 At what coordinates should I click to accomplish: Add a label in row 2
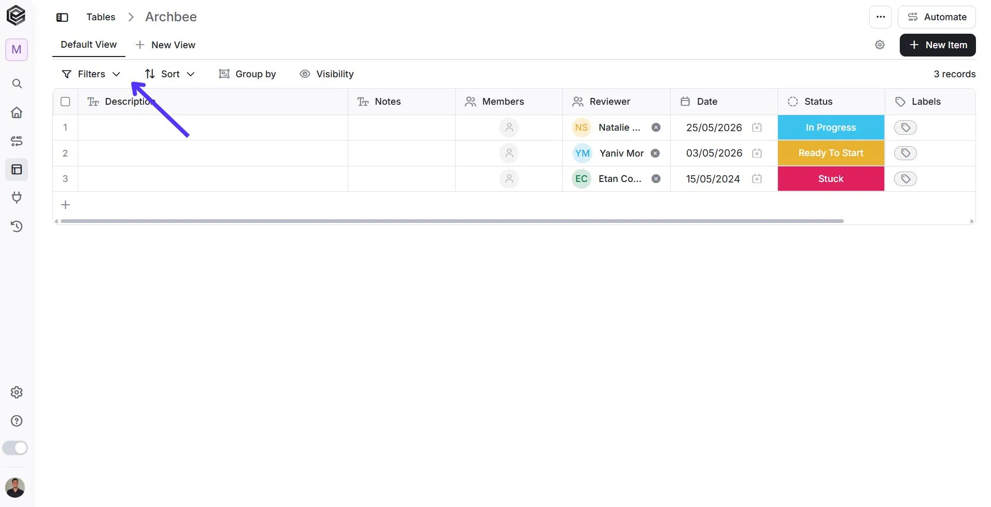tap(905, 153)
